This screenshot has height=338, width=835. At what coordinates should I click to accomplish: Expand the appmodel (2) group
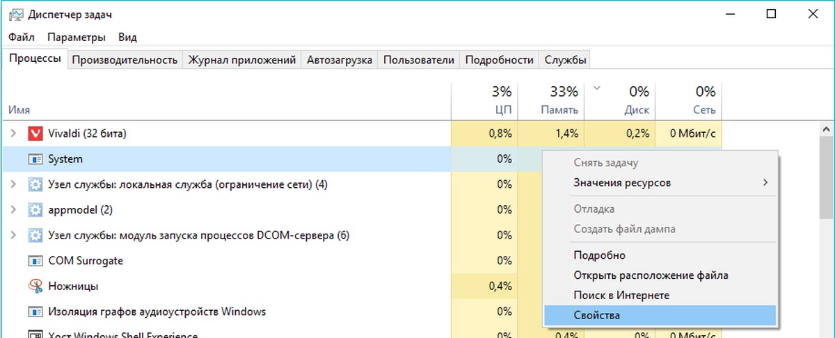pyautogui.click(x=13, y=209)
